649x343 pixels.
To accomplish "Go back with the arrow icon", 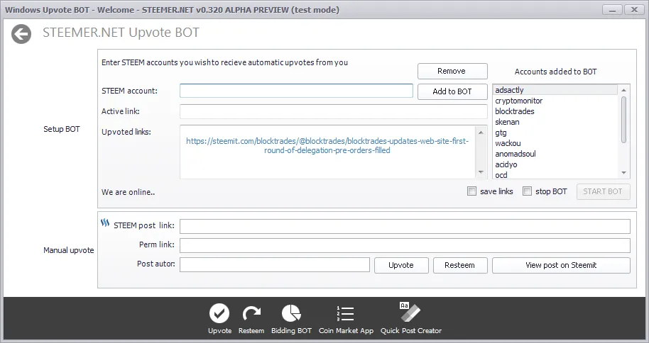I will pyautogui.click(x=21, y=34).
